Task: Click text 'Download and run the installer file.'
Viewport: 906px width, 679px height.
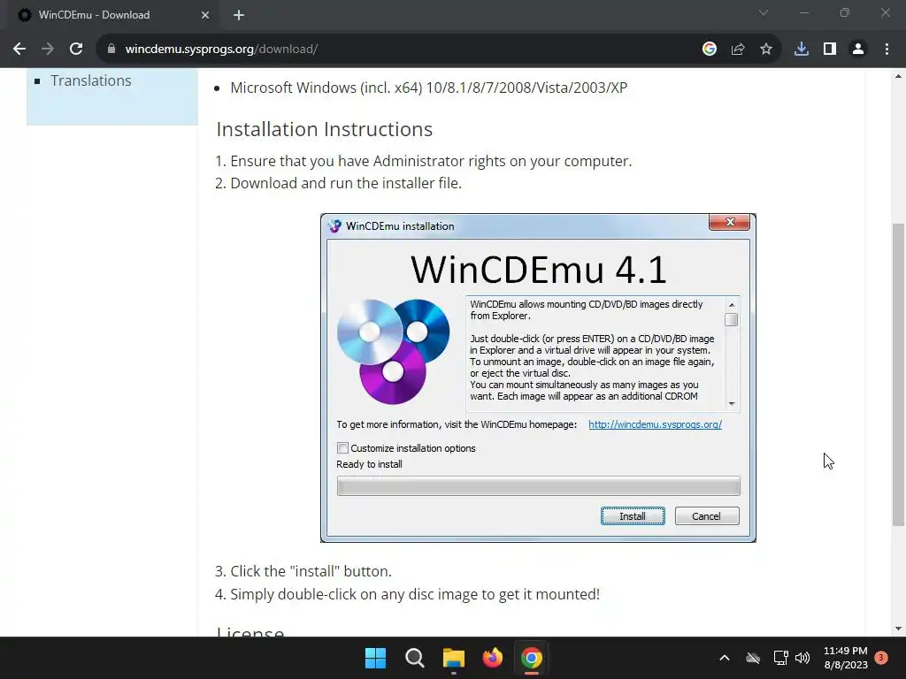Action: click(x=346, y=183)
